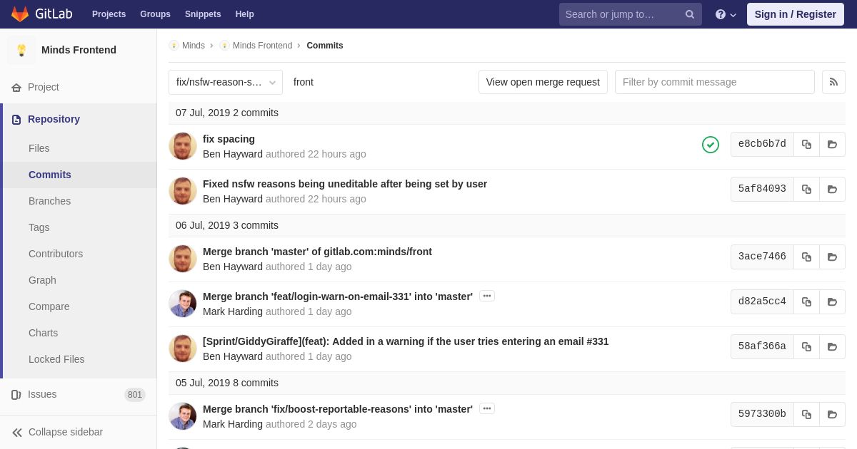Screen dimensions: 857x449
Task: Expand description of login-warn-on-email-331 merge commit
Action: click(487, 296)
